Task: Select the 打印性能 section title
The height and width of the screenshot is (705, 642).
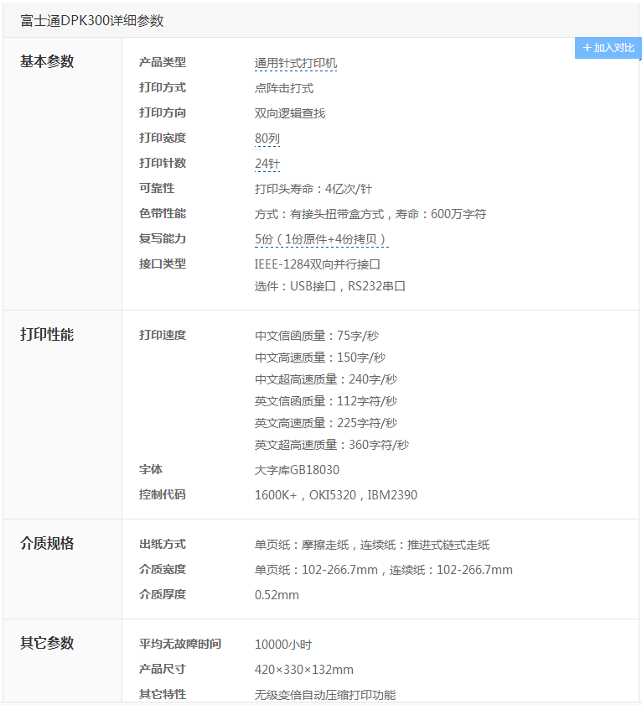Action: click(x=47, y=335)
